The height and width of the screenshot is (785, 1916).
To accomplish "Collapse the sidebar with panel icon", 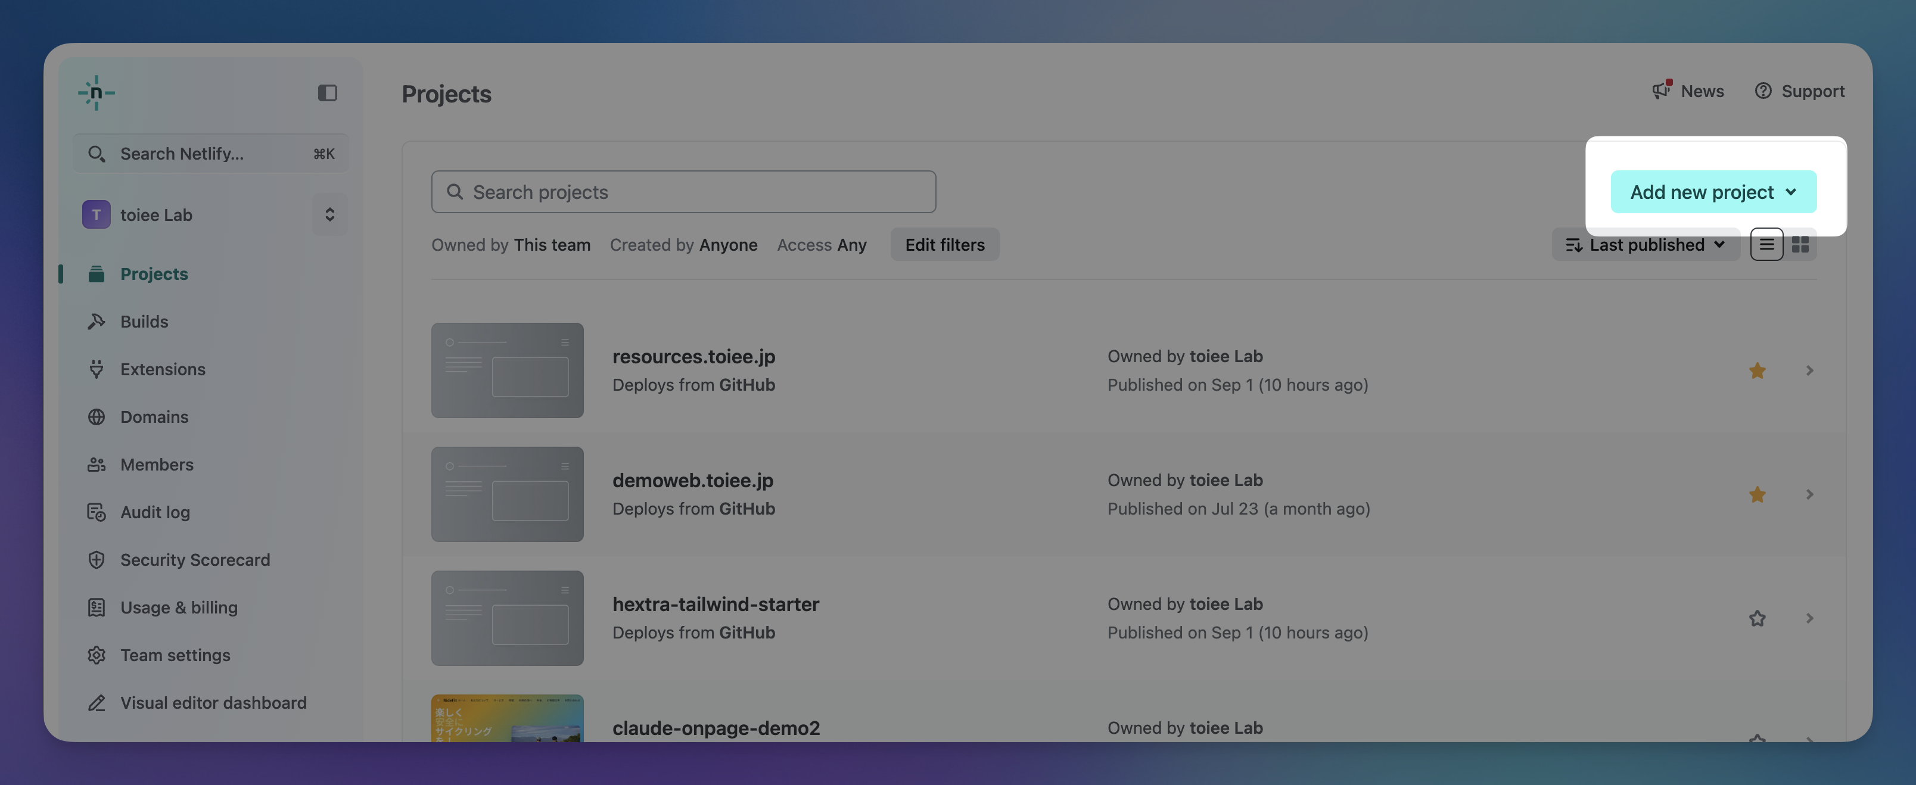I will (x=327, y=93).
